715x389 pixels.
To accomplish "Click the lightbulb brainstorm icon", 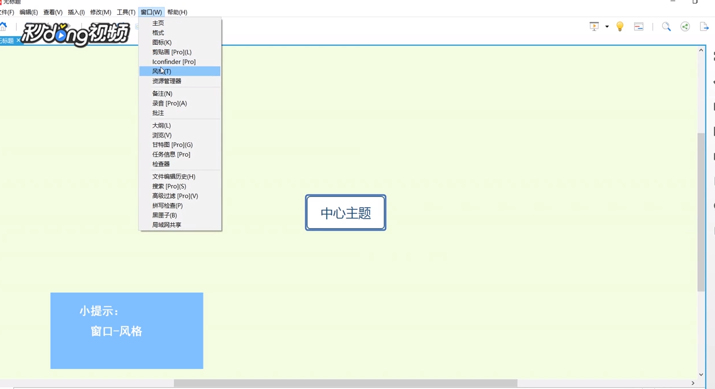I will (x=620, y=26).
